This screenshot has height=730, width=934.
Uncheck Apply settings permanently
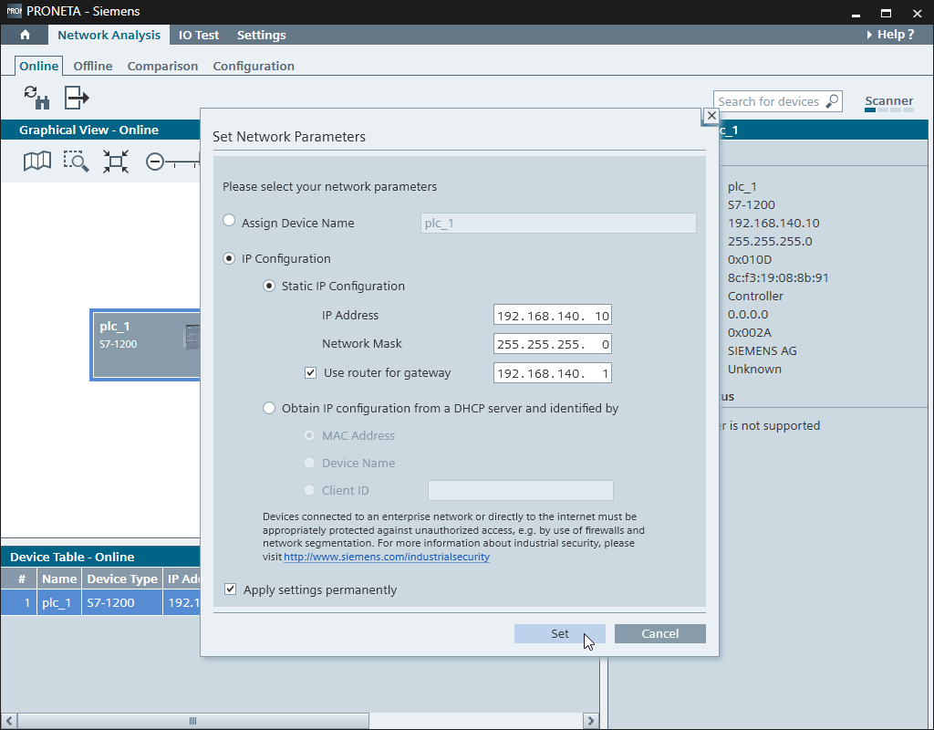click(x=231, y=589)
